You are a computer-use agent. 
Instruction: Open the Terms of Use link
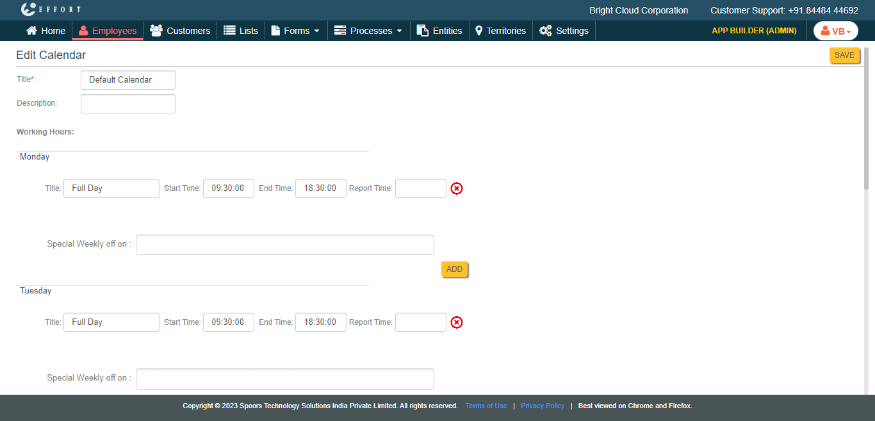click(486, 406)
